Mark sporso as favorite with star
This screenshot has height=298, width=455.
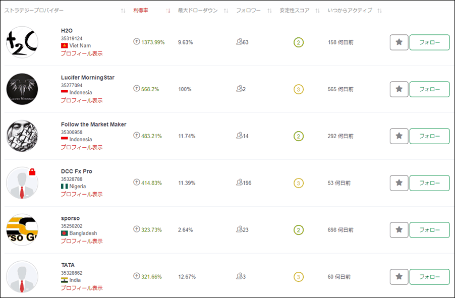(399, 230)
